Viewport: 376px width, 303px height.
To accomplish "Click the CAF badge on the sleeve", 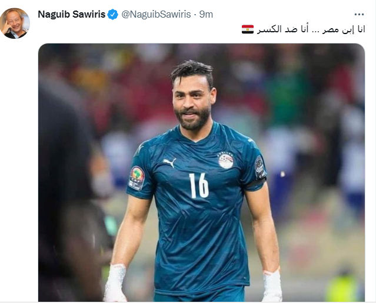I will point(137,178).
